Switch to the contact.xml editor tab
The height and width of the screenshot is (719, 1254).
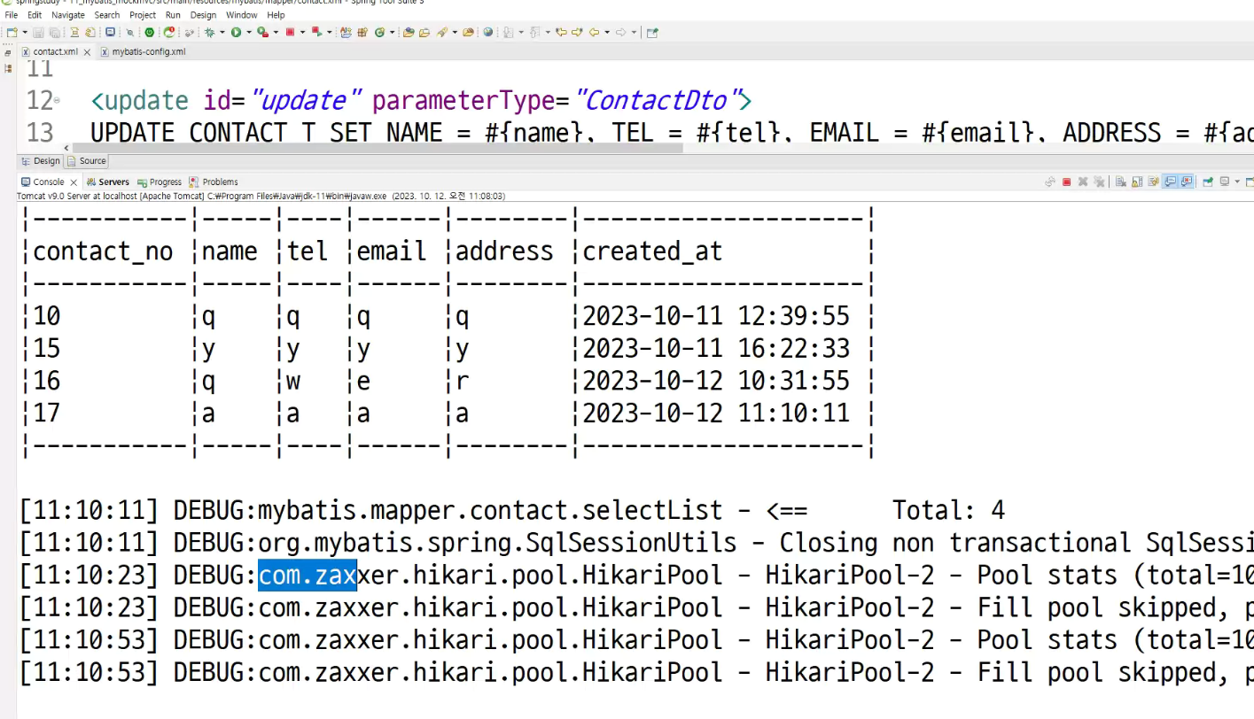[55, 51]
